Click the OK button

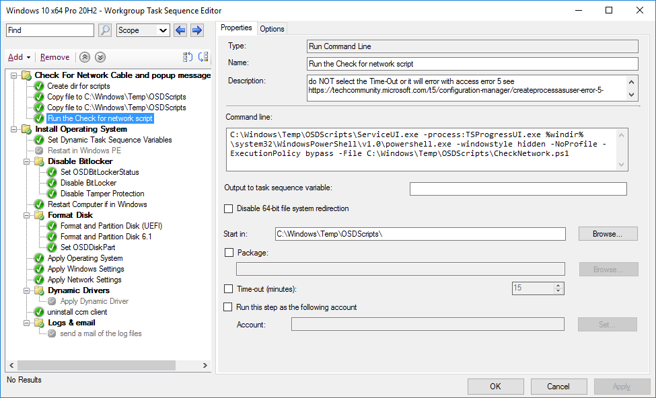495,387
